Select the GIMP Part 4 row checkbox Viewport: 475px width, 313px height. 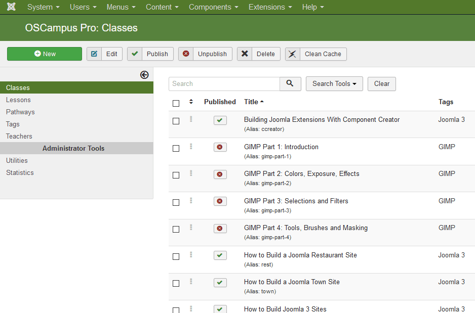point(176,230)
